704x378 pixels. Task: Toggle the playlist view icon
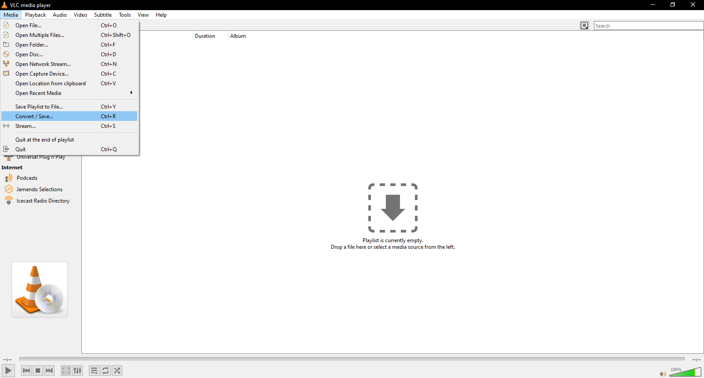point(94,371)
